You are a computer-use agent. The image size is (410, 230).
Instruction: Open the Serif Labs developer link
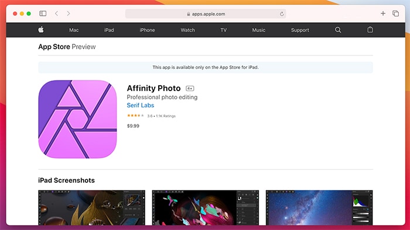141,105
